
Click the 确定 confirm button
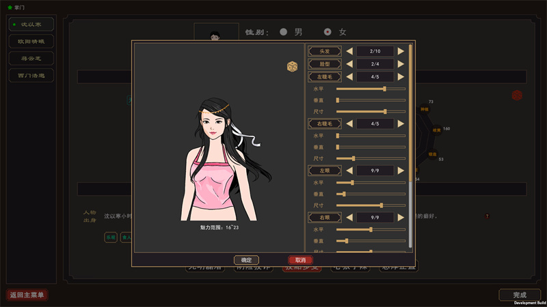tap(246, 260)
